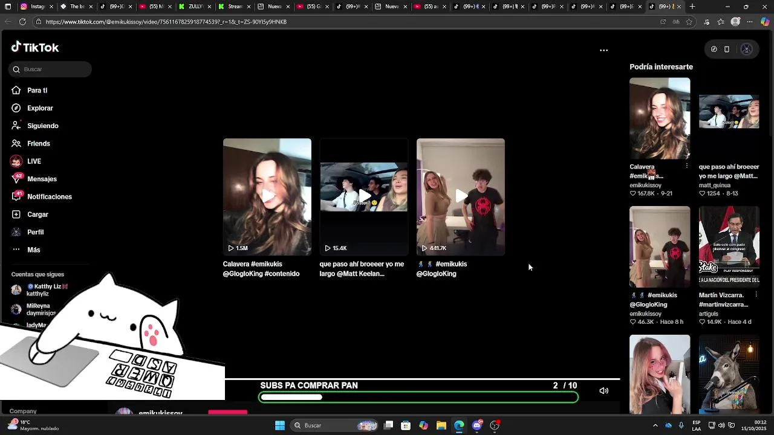Open suggested Calavera video with 167.8K likes
This screenshot has width=774, height=435.
coord(660,118)
